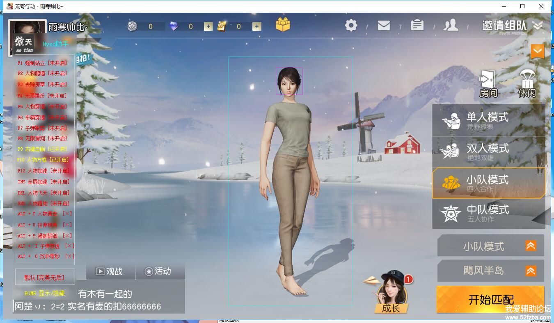Open the yellow gift box
This screenshot has width=554, height=323.
[283, 25]
